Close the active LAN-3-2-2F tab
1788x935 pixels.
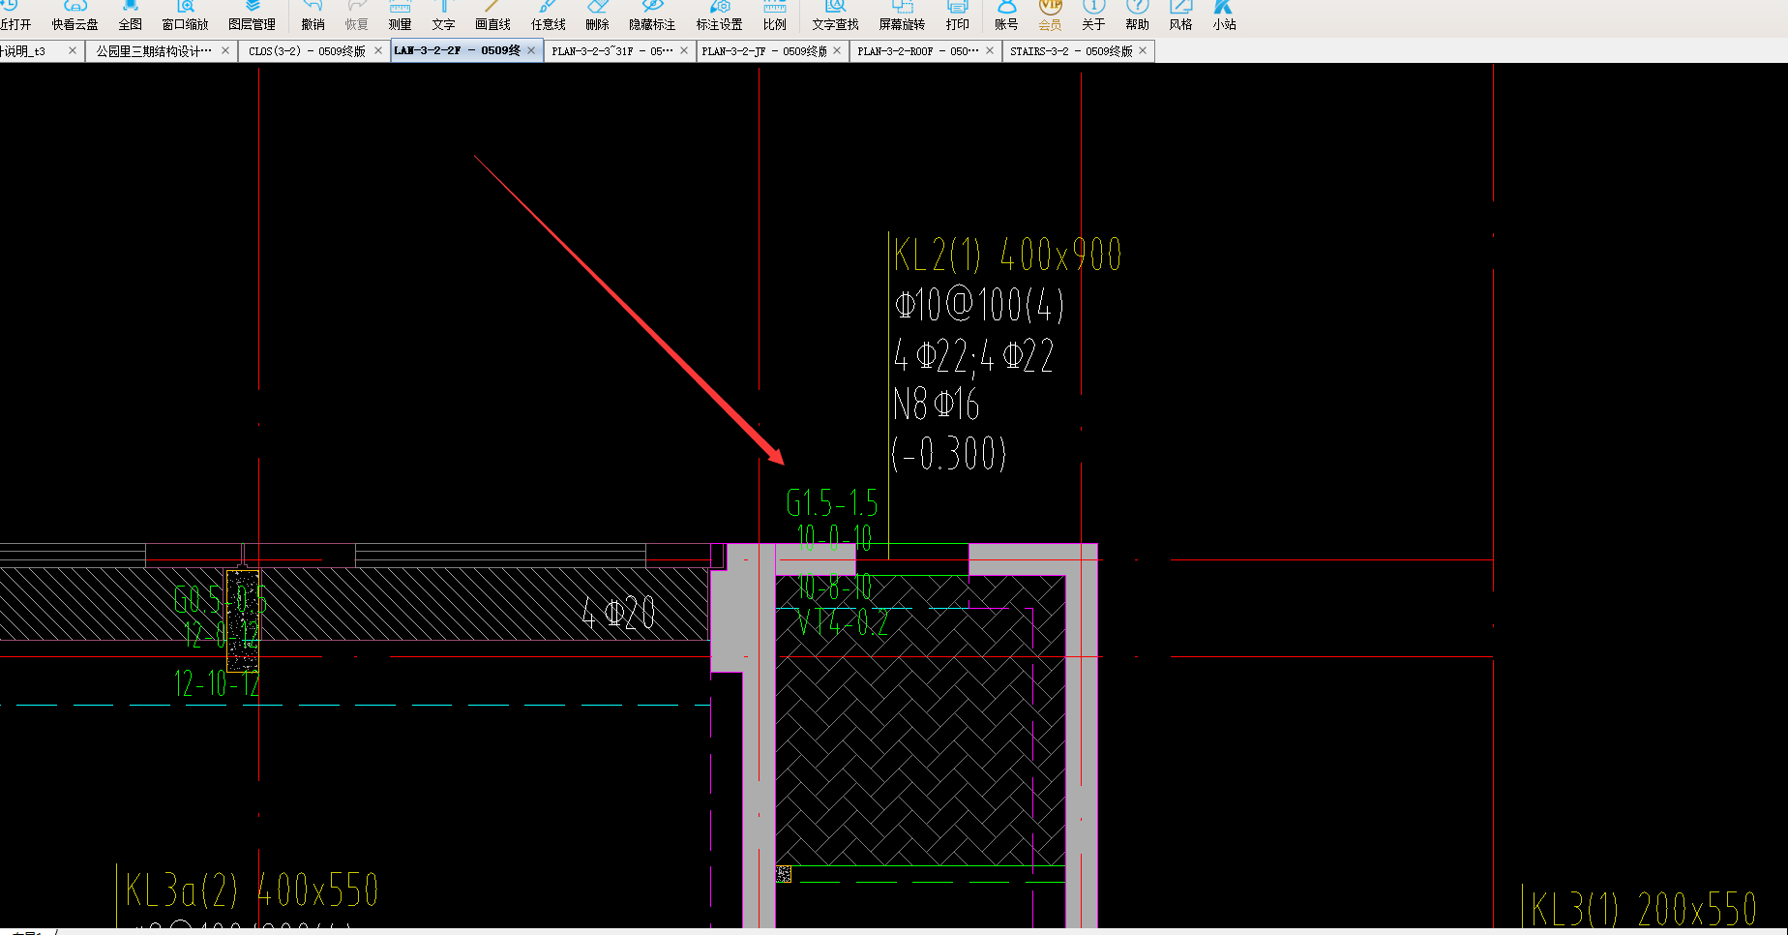tap(531, 50)
